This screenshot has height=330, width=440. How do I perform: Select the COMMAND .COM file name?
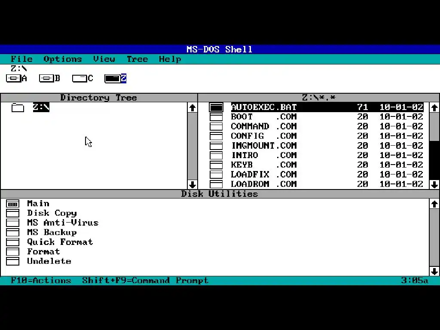click(x=264, y=127)
